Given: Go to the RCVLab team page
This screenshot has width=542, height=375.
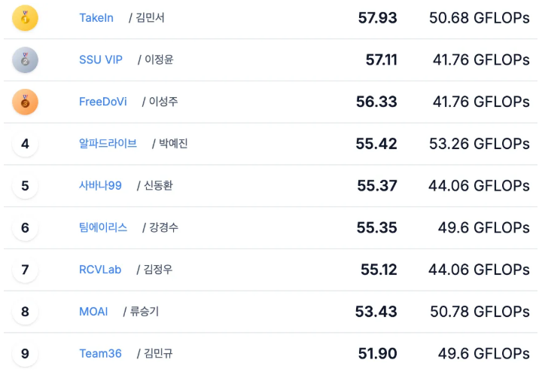Looking at the screenshot, I should [x=100, y=270].
